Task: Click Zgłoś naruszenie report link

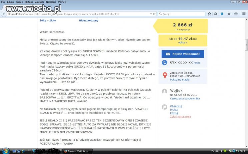Action: 180,117
